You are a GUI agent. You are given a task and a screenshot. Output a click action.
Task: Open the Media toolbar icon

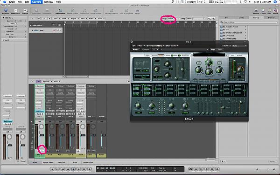tap(275, 11)
